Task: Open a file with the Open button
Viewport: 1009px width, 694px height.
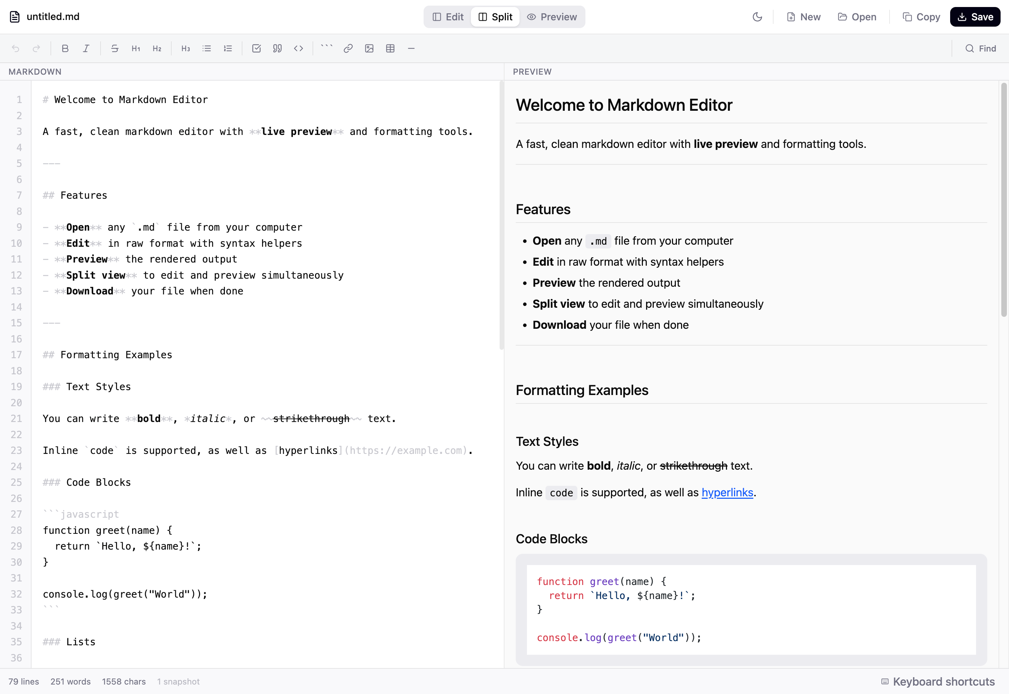Action: point(857,17)
